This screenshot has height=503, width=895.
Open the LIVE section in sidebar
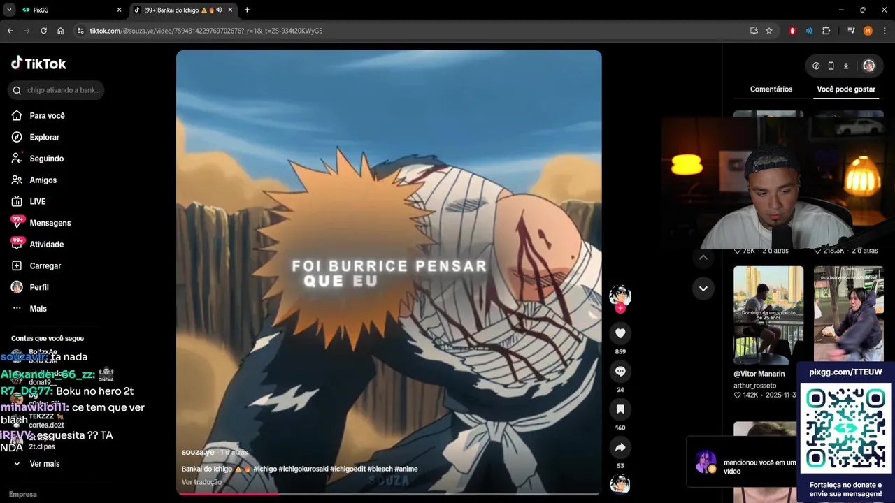[37, 201]
